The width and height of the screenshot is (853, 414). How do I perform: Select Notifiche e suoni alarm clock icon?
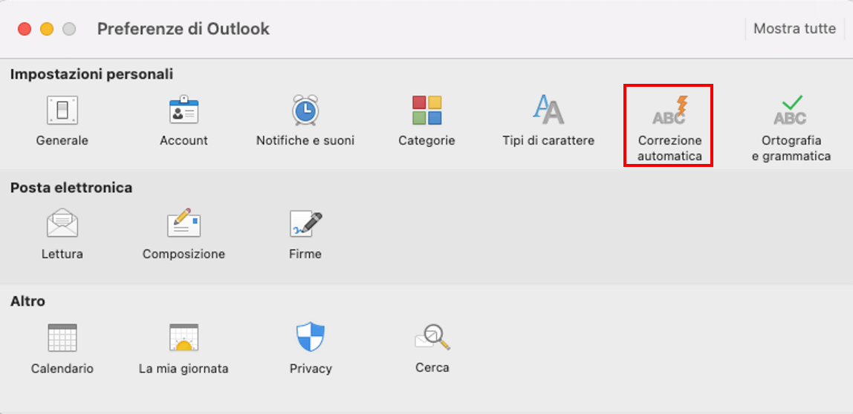305,111
